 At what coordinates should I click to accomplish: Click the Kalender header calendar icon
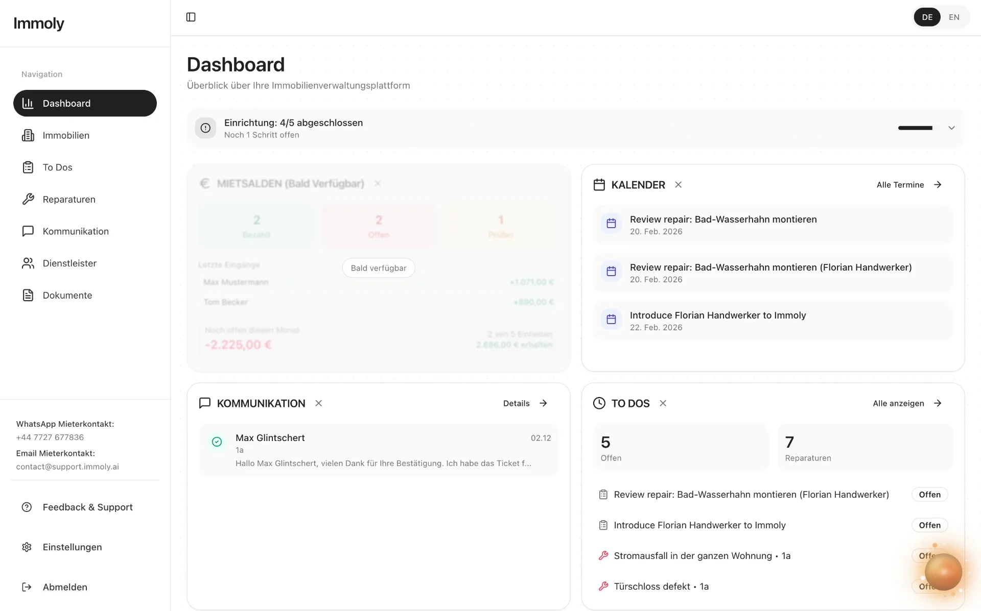pos(599,185)
